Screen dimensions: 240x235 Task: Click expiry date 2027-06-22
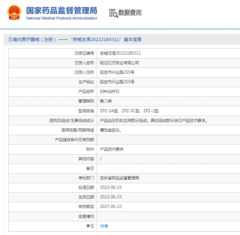coord(111,206)
